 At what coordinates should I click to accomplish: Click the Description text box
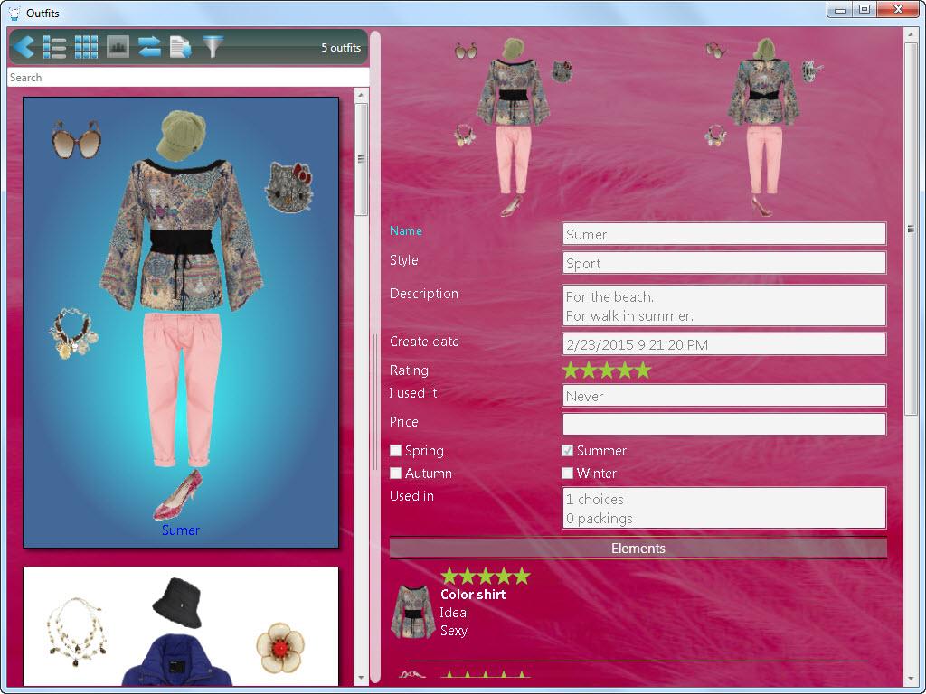tap(724, 305)
